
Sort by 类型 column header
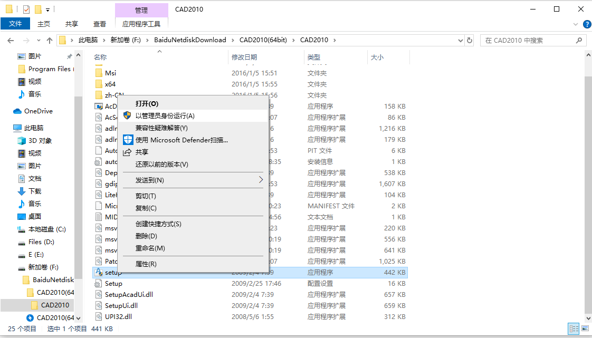pos(314,57)
